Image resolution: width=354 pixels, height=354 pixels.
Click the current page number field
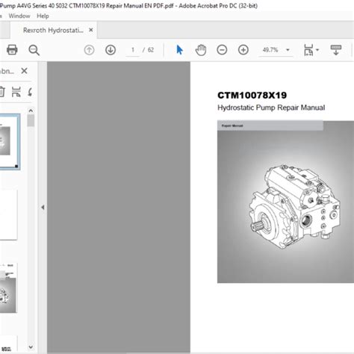(x=133, y=50)
